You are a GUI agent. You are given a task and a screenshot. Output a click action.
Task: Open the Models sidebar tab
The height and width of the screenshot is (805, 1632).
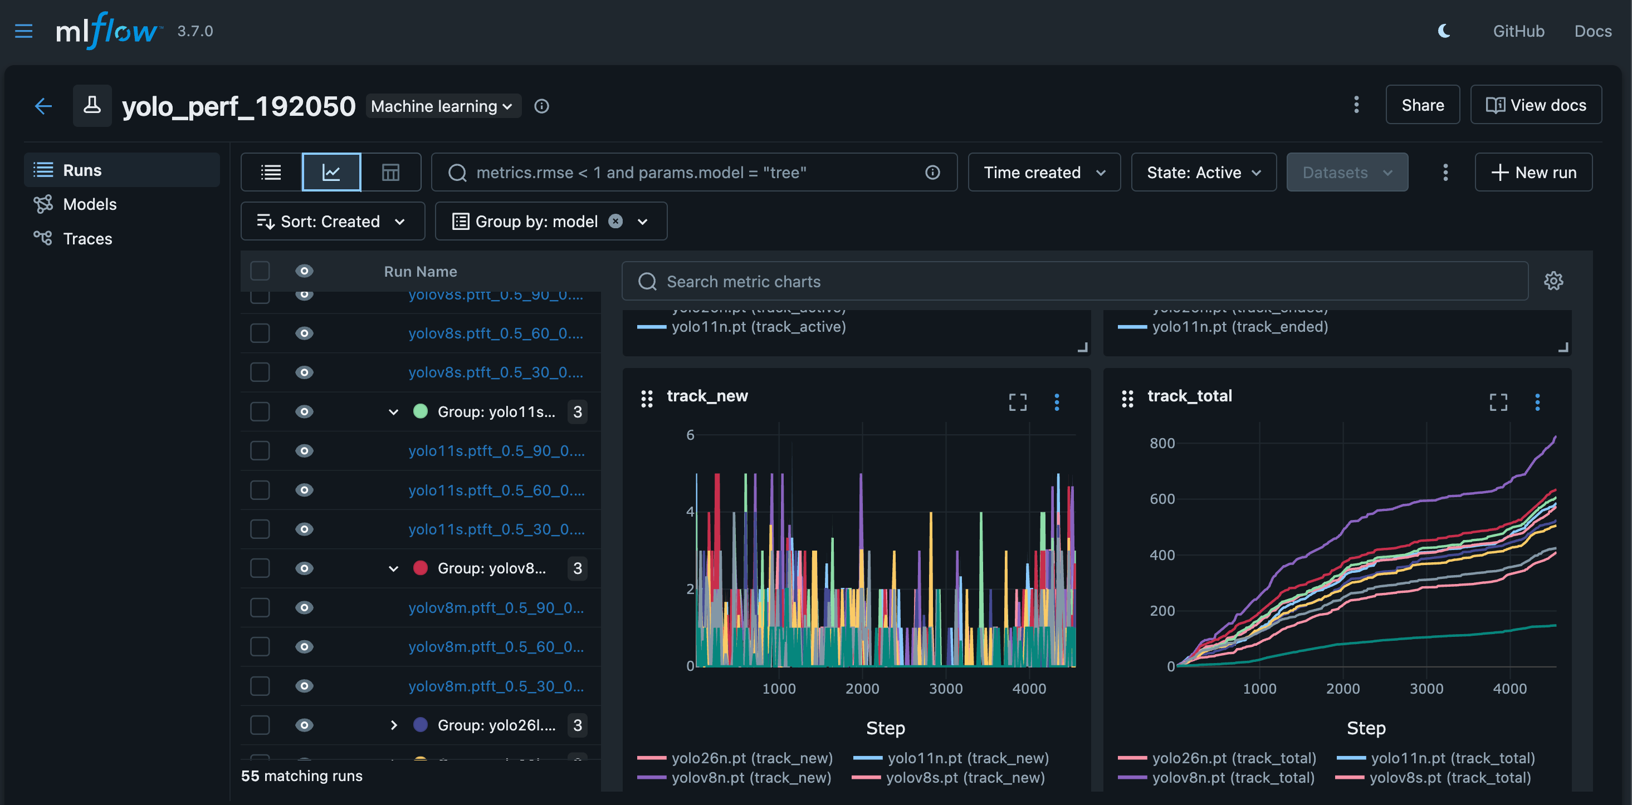[x=89, y=204]
